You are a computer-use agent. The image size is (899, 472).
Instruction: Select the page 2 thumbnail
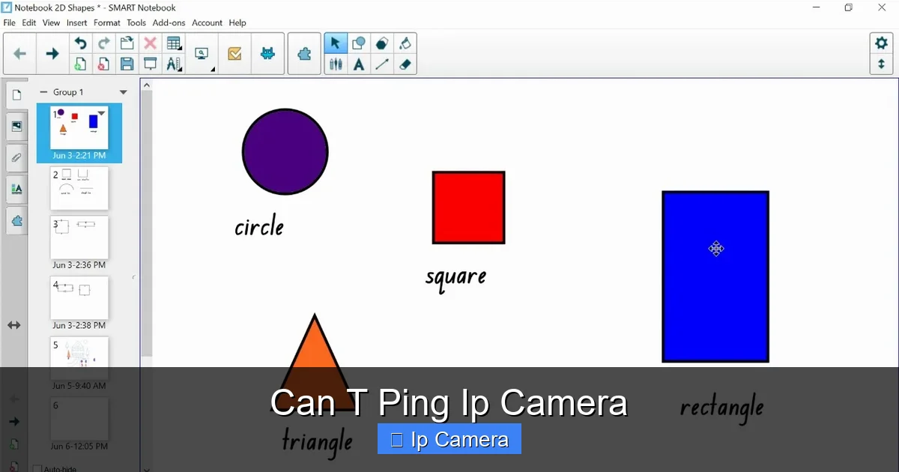tap(79, 188)
